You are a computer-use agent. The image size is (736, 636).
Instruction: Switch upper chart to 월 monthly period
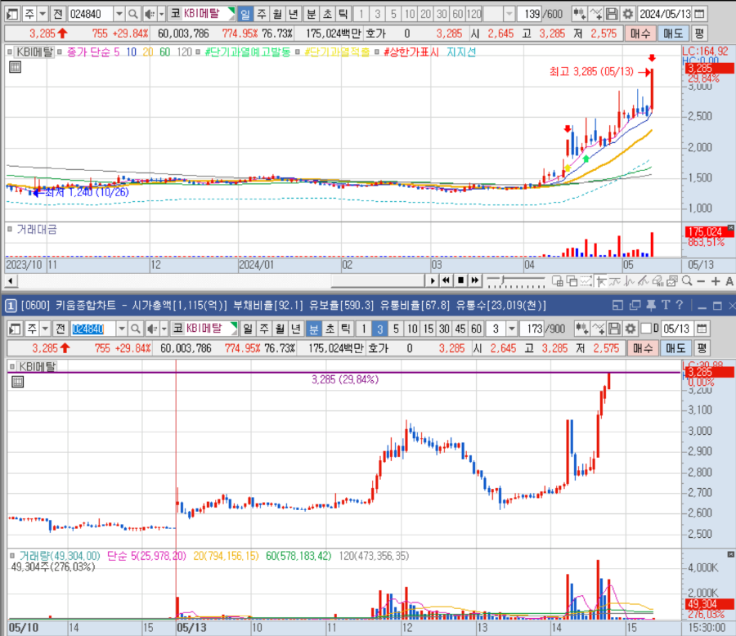(x=277, y=14)
